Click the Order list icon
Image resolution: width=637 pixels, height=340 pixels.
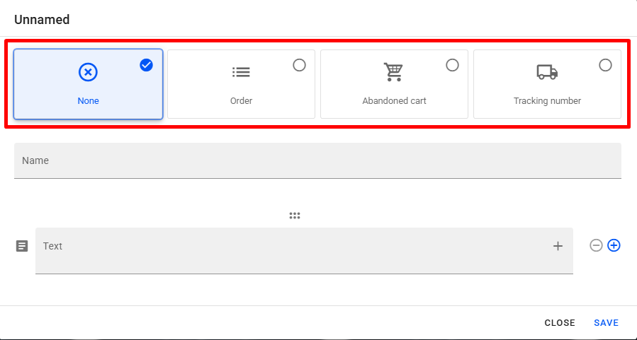pos(241,72)
